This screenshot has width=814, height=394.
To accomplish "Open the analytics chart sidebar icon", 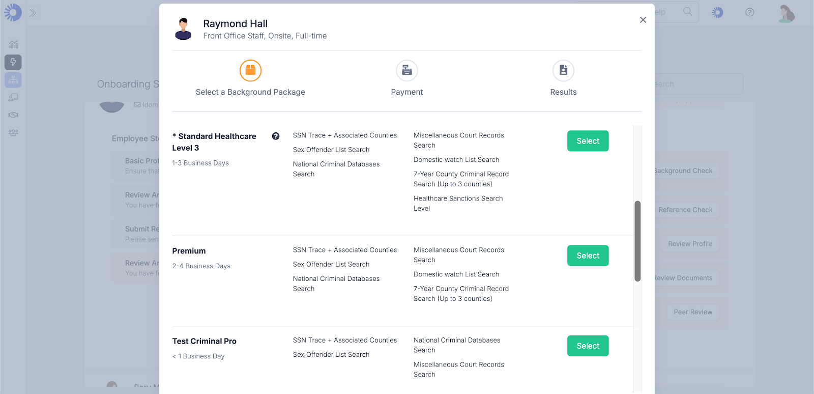I will coord(13,44).
